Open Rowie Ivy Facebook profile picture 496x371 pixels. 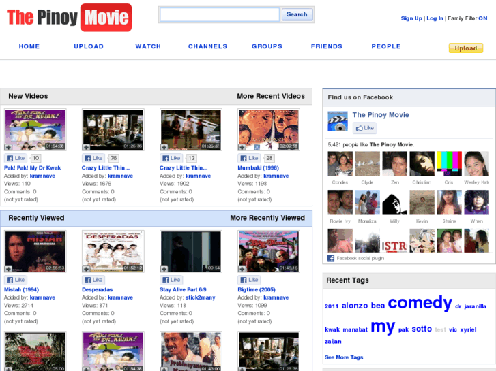340,202
